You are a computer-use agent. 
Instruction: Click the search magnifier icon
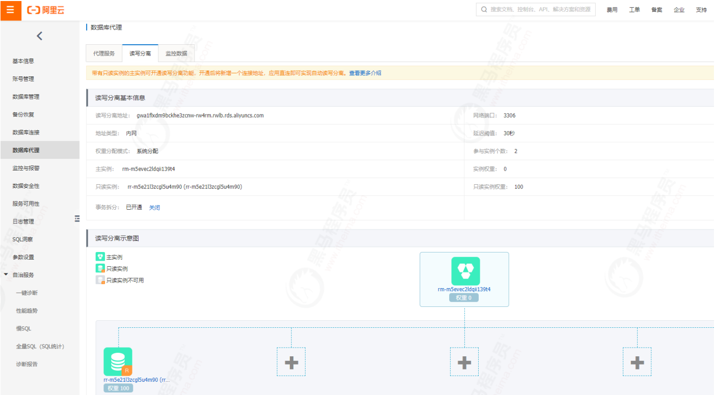point(483,9)
